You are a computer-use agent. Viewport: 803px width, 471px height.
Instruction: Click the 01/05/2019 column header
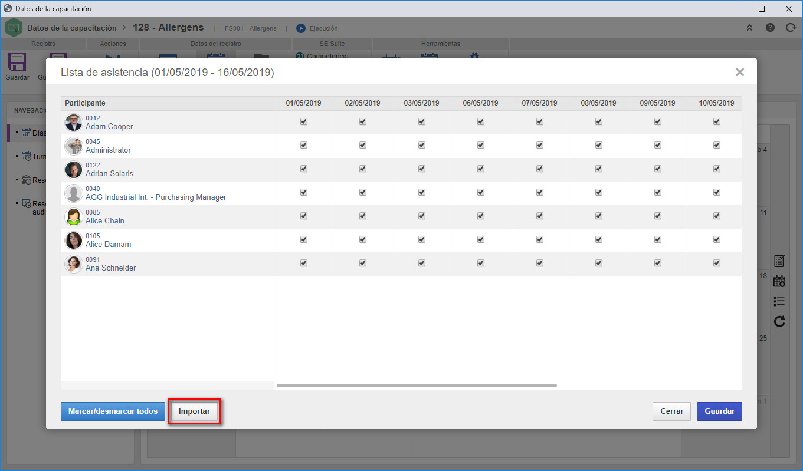pyautogui.click(x=304, y=103)
